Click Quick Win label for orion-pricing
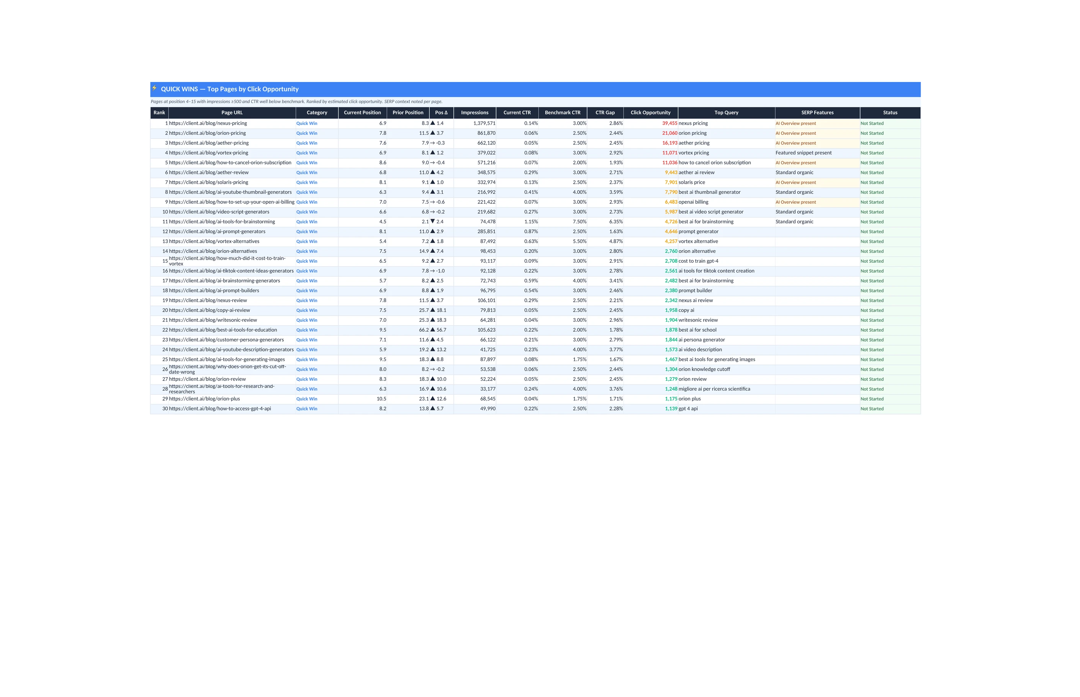The height and width of the screenshot is (697, 1080). click(x=306, y=133)
